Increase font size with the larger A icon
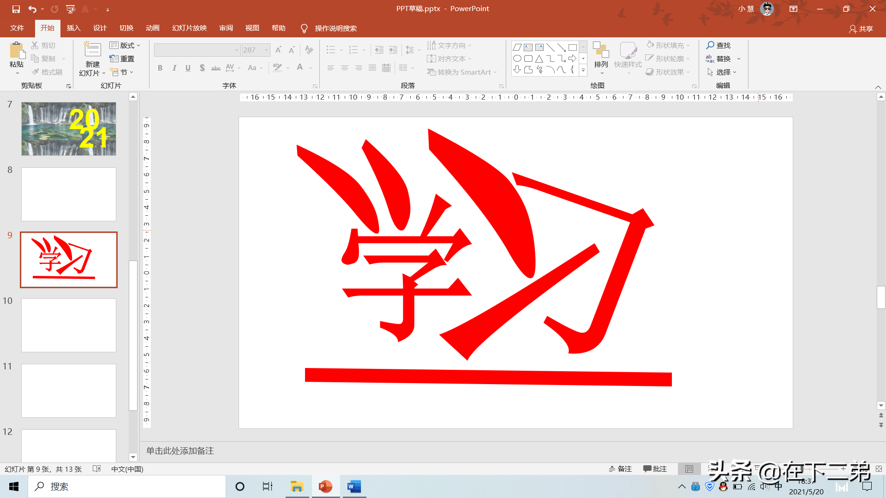 coord(278,50)
